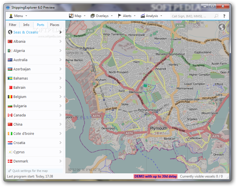This screenshot has height=187, width=237.
Task: Click the search magnifier icon
Action: pyautogui.click(x=216, y=16)
